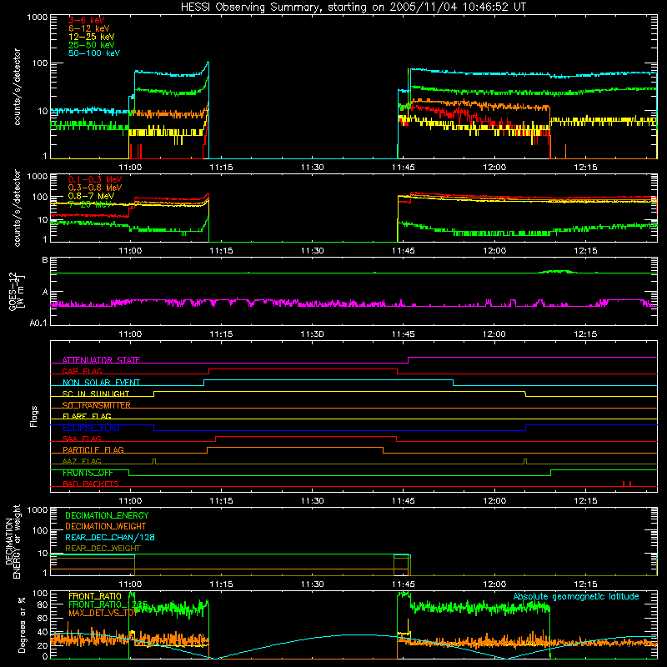Select the DECIMATION_ENERGY legend label
Viewport: 667px width, 667px height.
point(107,515)
